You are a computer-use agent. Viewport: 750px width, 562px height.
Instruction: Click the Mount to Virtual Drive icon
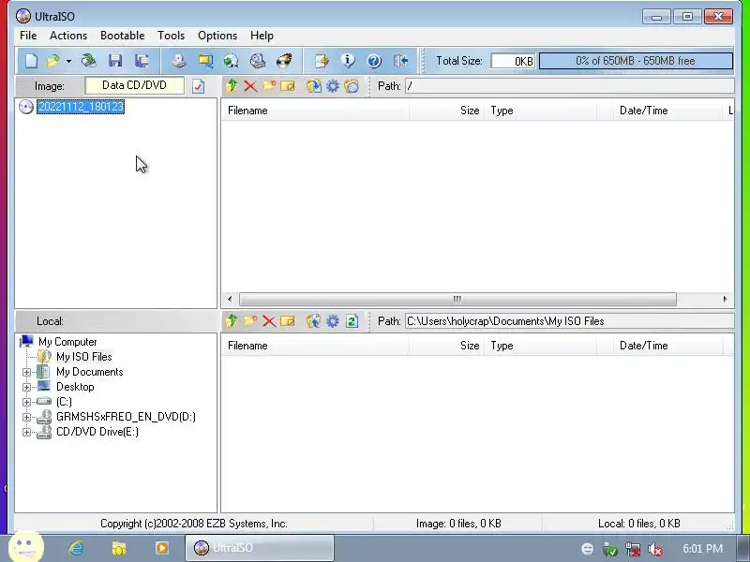pyautogui.click(x=257, y=61)
